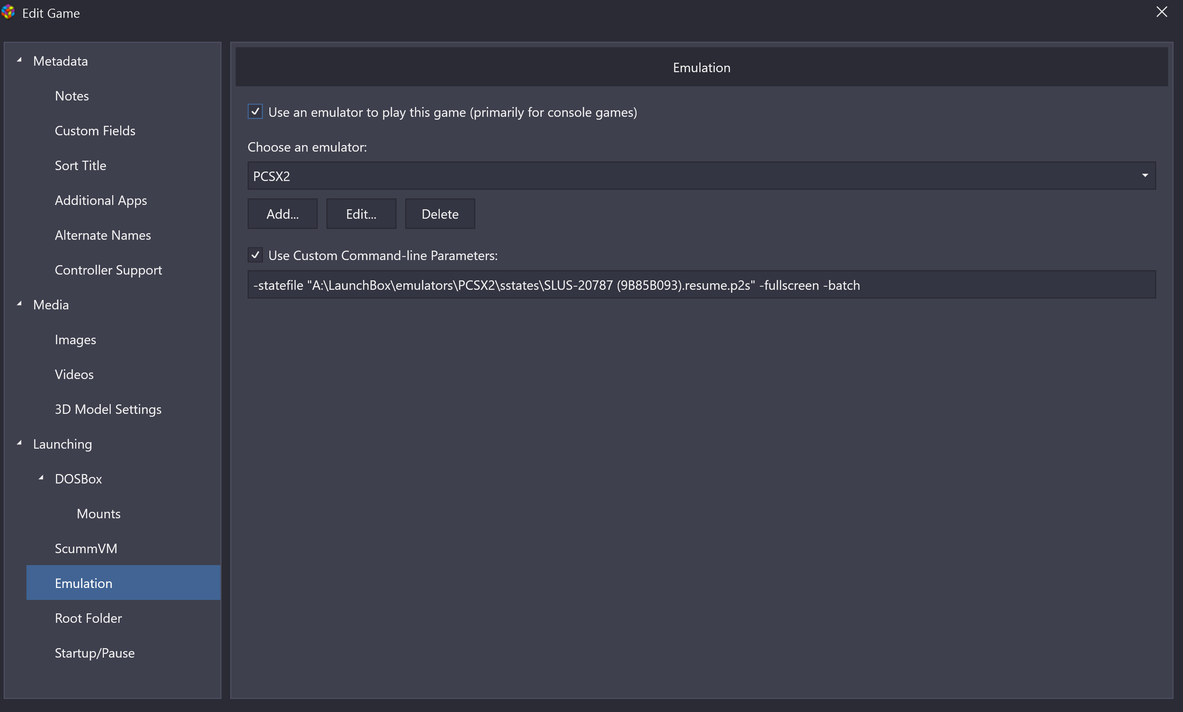Image resolution: width=1183 pixels, height=712 pixels.
Task: Select the DOSBox item
Action: (78, 479)
